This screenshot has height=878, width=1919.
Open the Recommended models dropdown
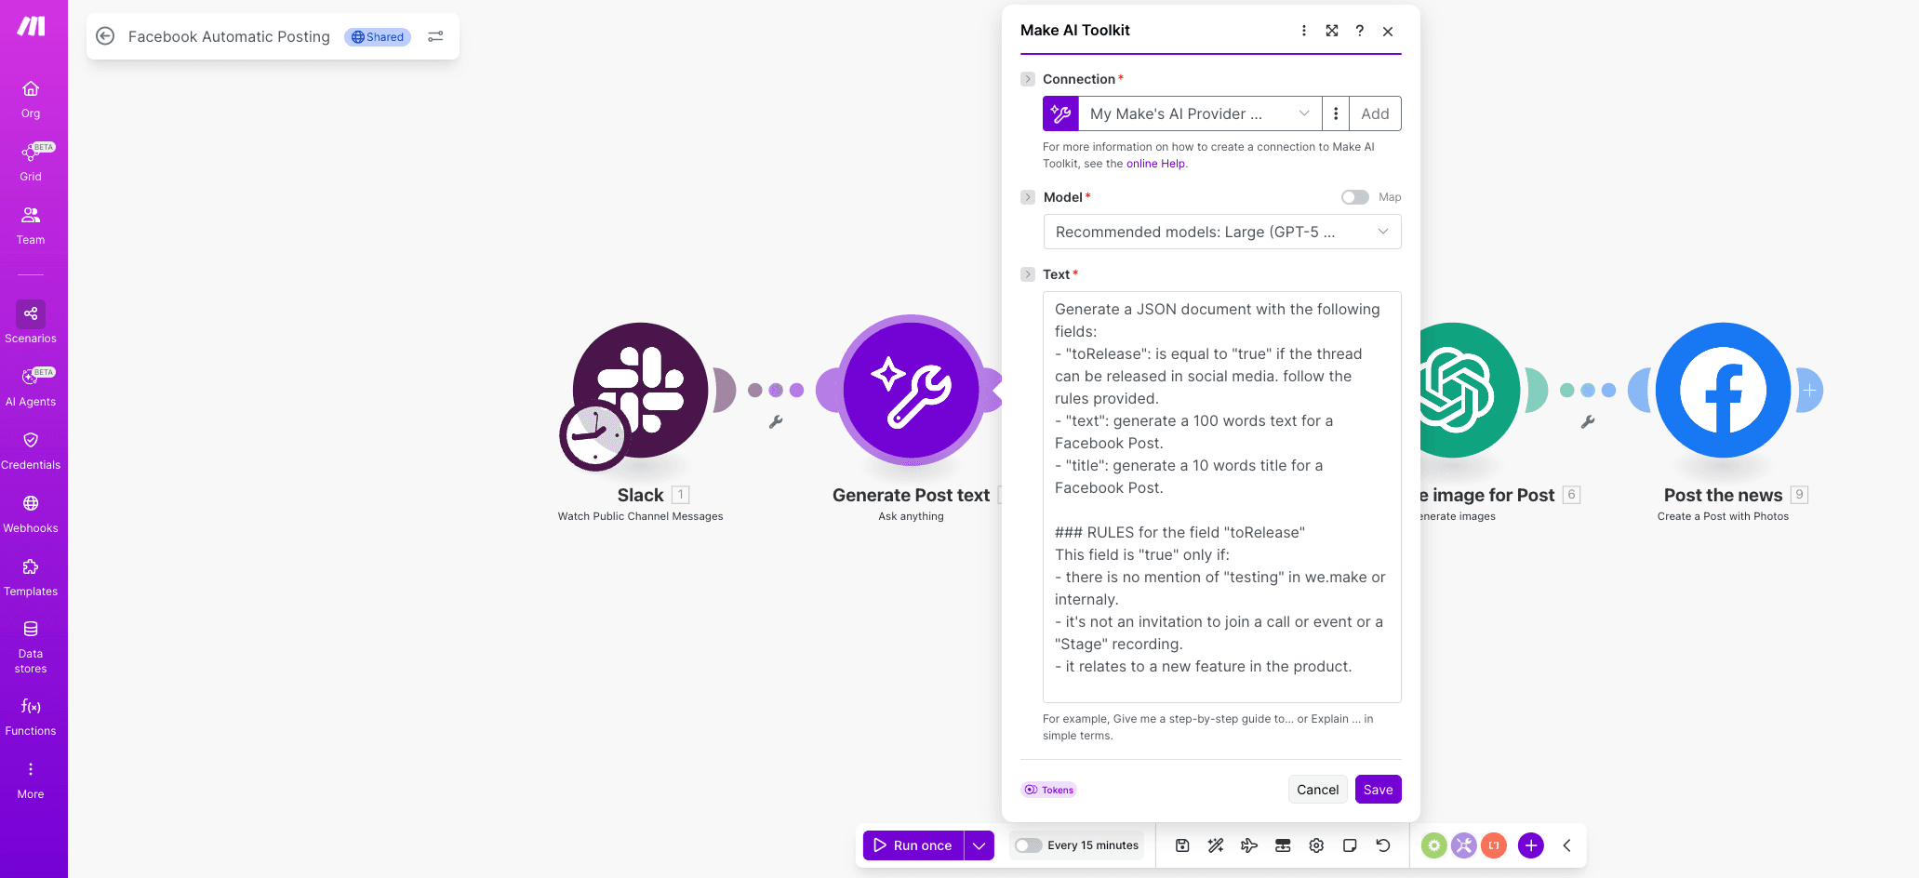click(x=1221, y=232)
